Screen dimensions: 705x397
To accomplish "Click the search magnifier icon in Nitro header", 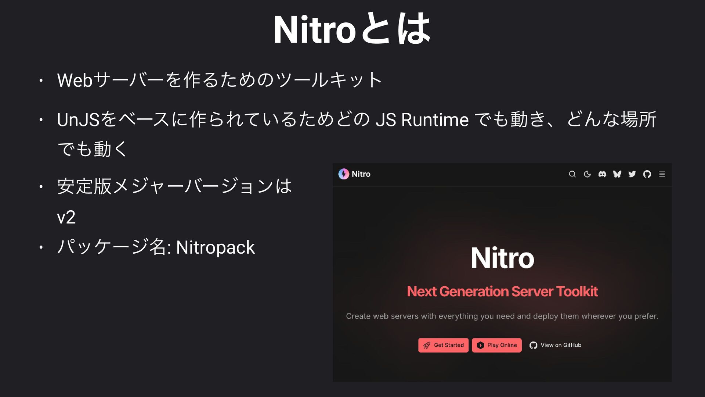I will pyautogui.click(x=572, y=174).
